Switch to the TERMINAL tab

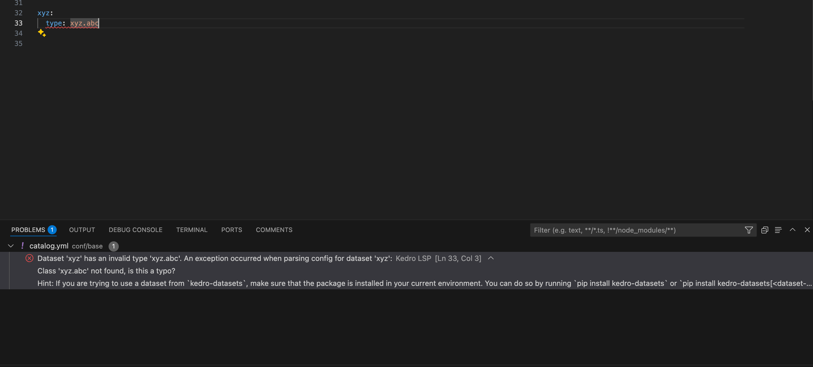click(192, 230)
